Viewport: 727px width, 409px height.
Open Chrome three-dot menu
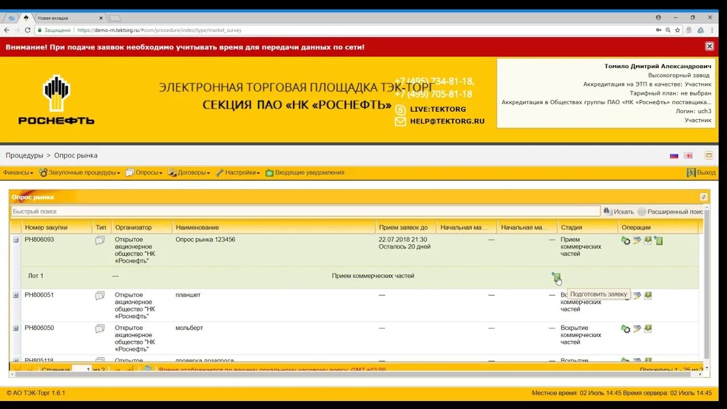[712, 30]
